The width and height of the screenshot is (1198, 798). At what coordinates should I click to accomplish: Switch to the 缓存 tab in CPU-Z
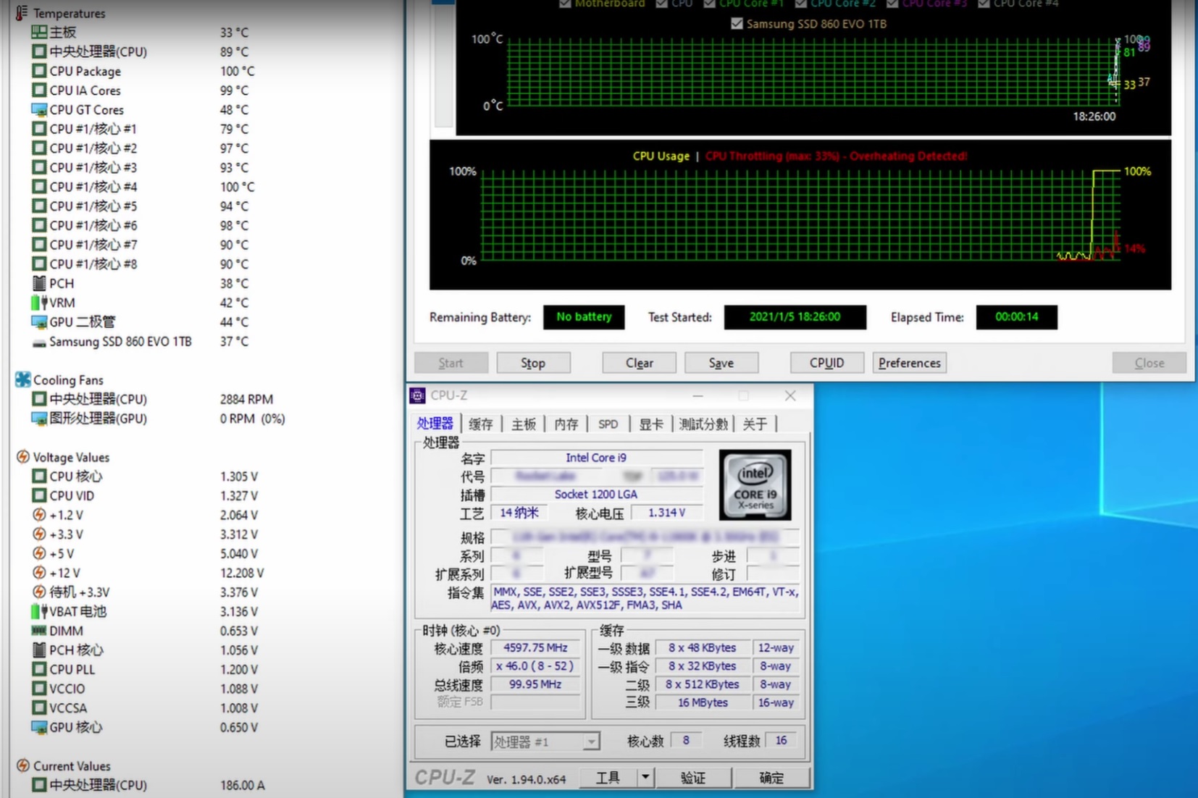480,424
